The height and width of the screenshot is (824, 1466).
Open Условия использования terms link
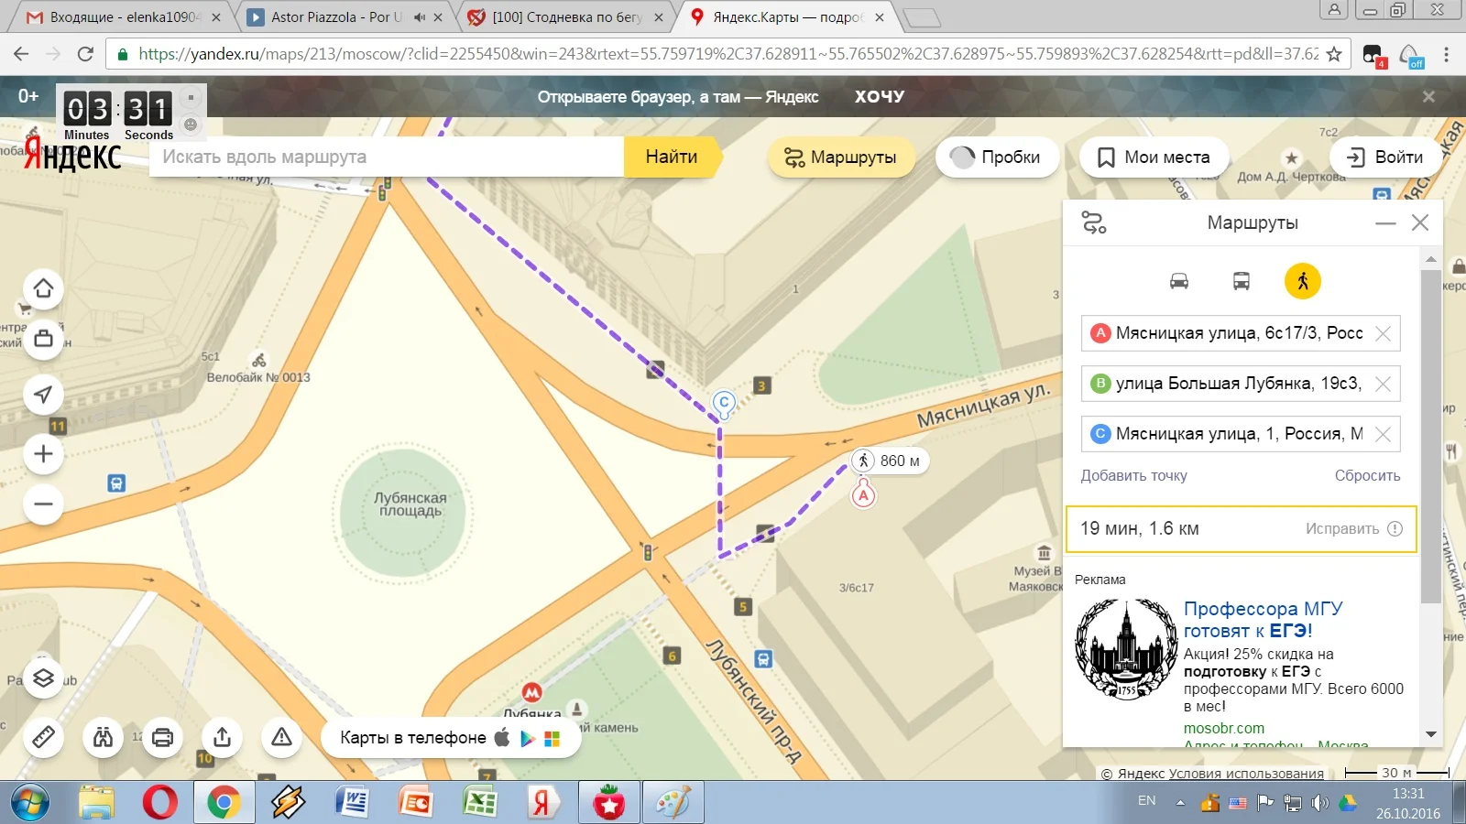click(x=1246, y=774)
